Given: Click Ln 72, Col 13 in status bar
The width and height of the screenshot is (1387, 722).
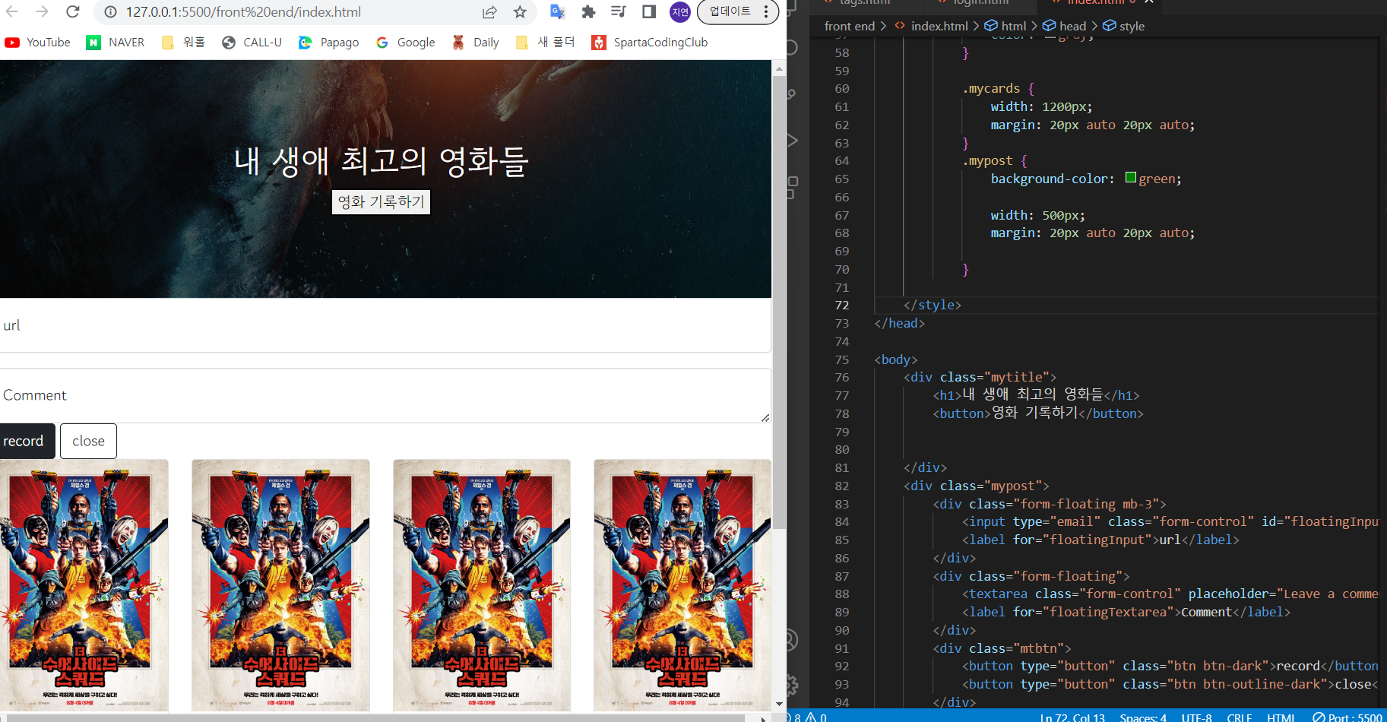Looking at the screenshot, I should 1072,717.
